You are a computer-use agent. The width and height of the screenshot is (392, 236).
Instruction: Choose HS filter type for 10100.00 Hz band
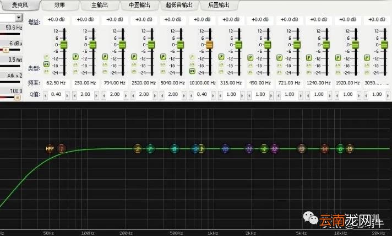pos(192,71)
